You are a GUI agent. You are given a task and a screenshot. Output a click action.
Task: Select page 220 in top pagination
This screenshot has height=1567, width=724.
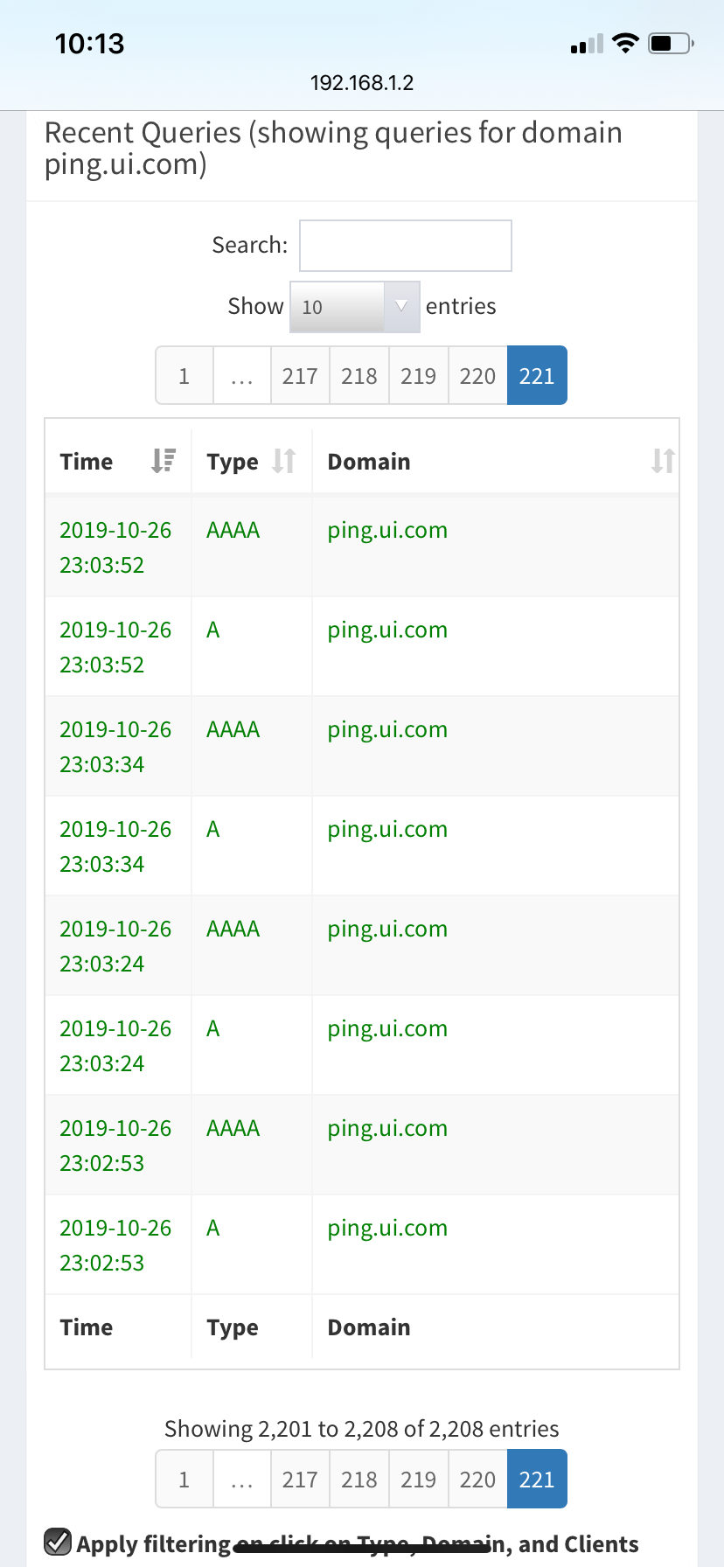(x=477, y=376)
